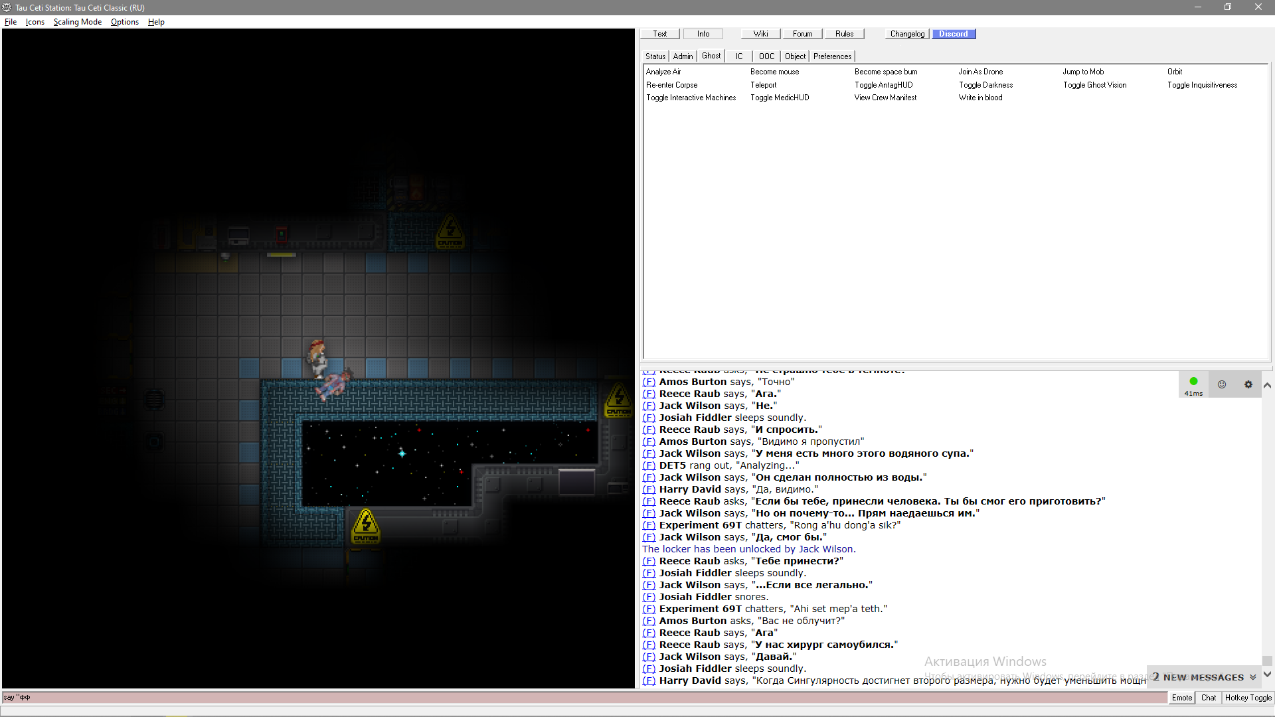Image resolution: width=1275 pixels, height=717 pixels.
Task: Follow (F) link beside Reece Raub says У нас хирург
Action: point(649,645)
